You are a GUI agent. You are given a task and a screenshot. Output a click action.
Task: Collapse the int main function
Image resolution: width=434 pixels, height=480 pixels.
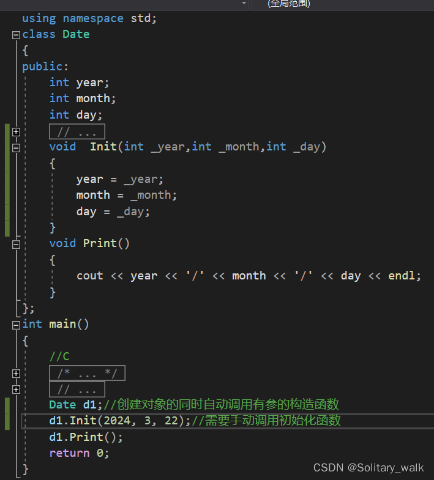(x=16, y=325)
